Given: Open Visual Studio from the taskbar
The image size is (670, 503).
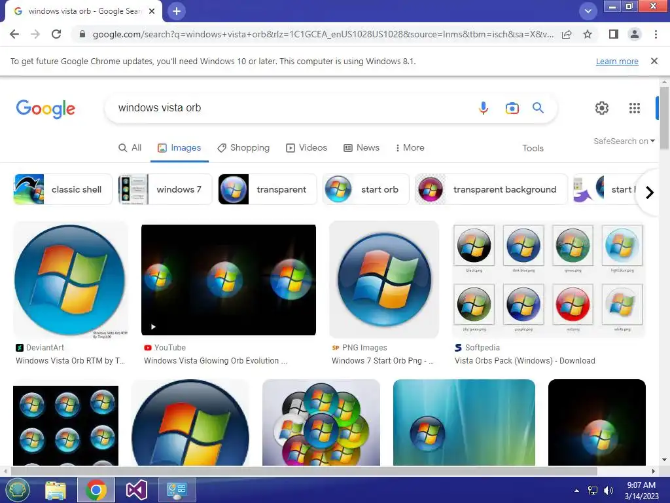Looking at the screenshot, I should [x=137, y=490].
